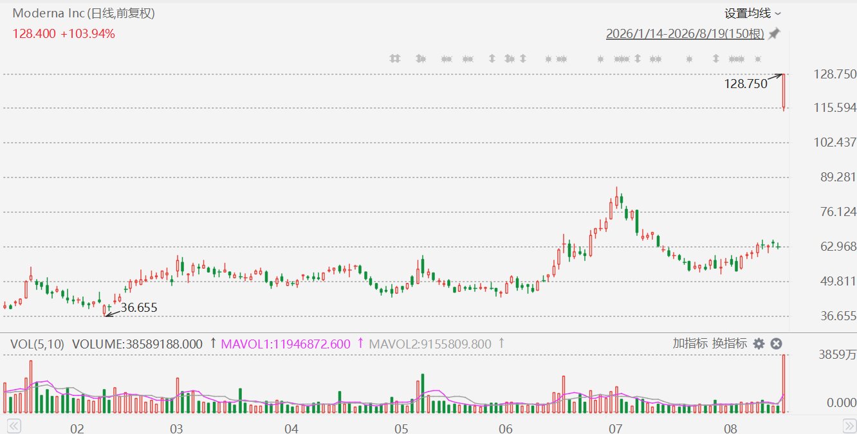Close the VOL indicator panel with the X icon
This screenshot has width=857, height=434.
point(776,344)
